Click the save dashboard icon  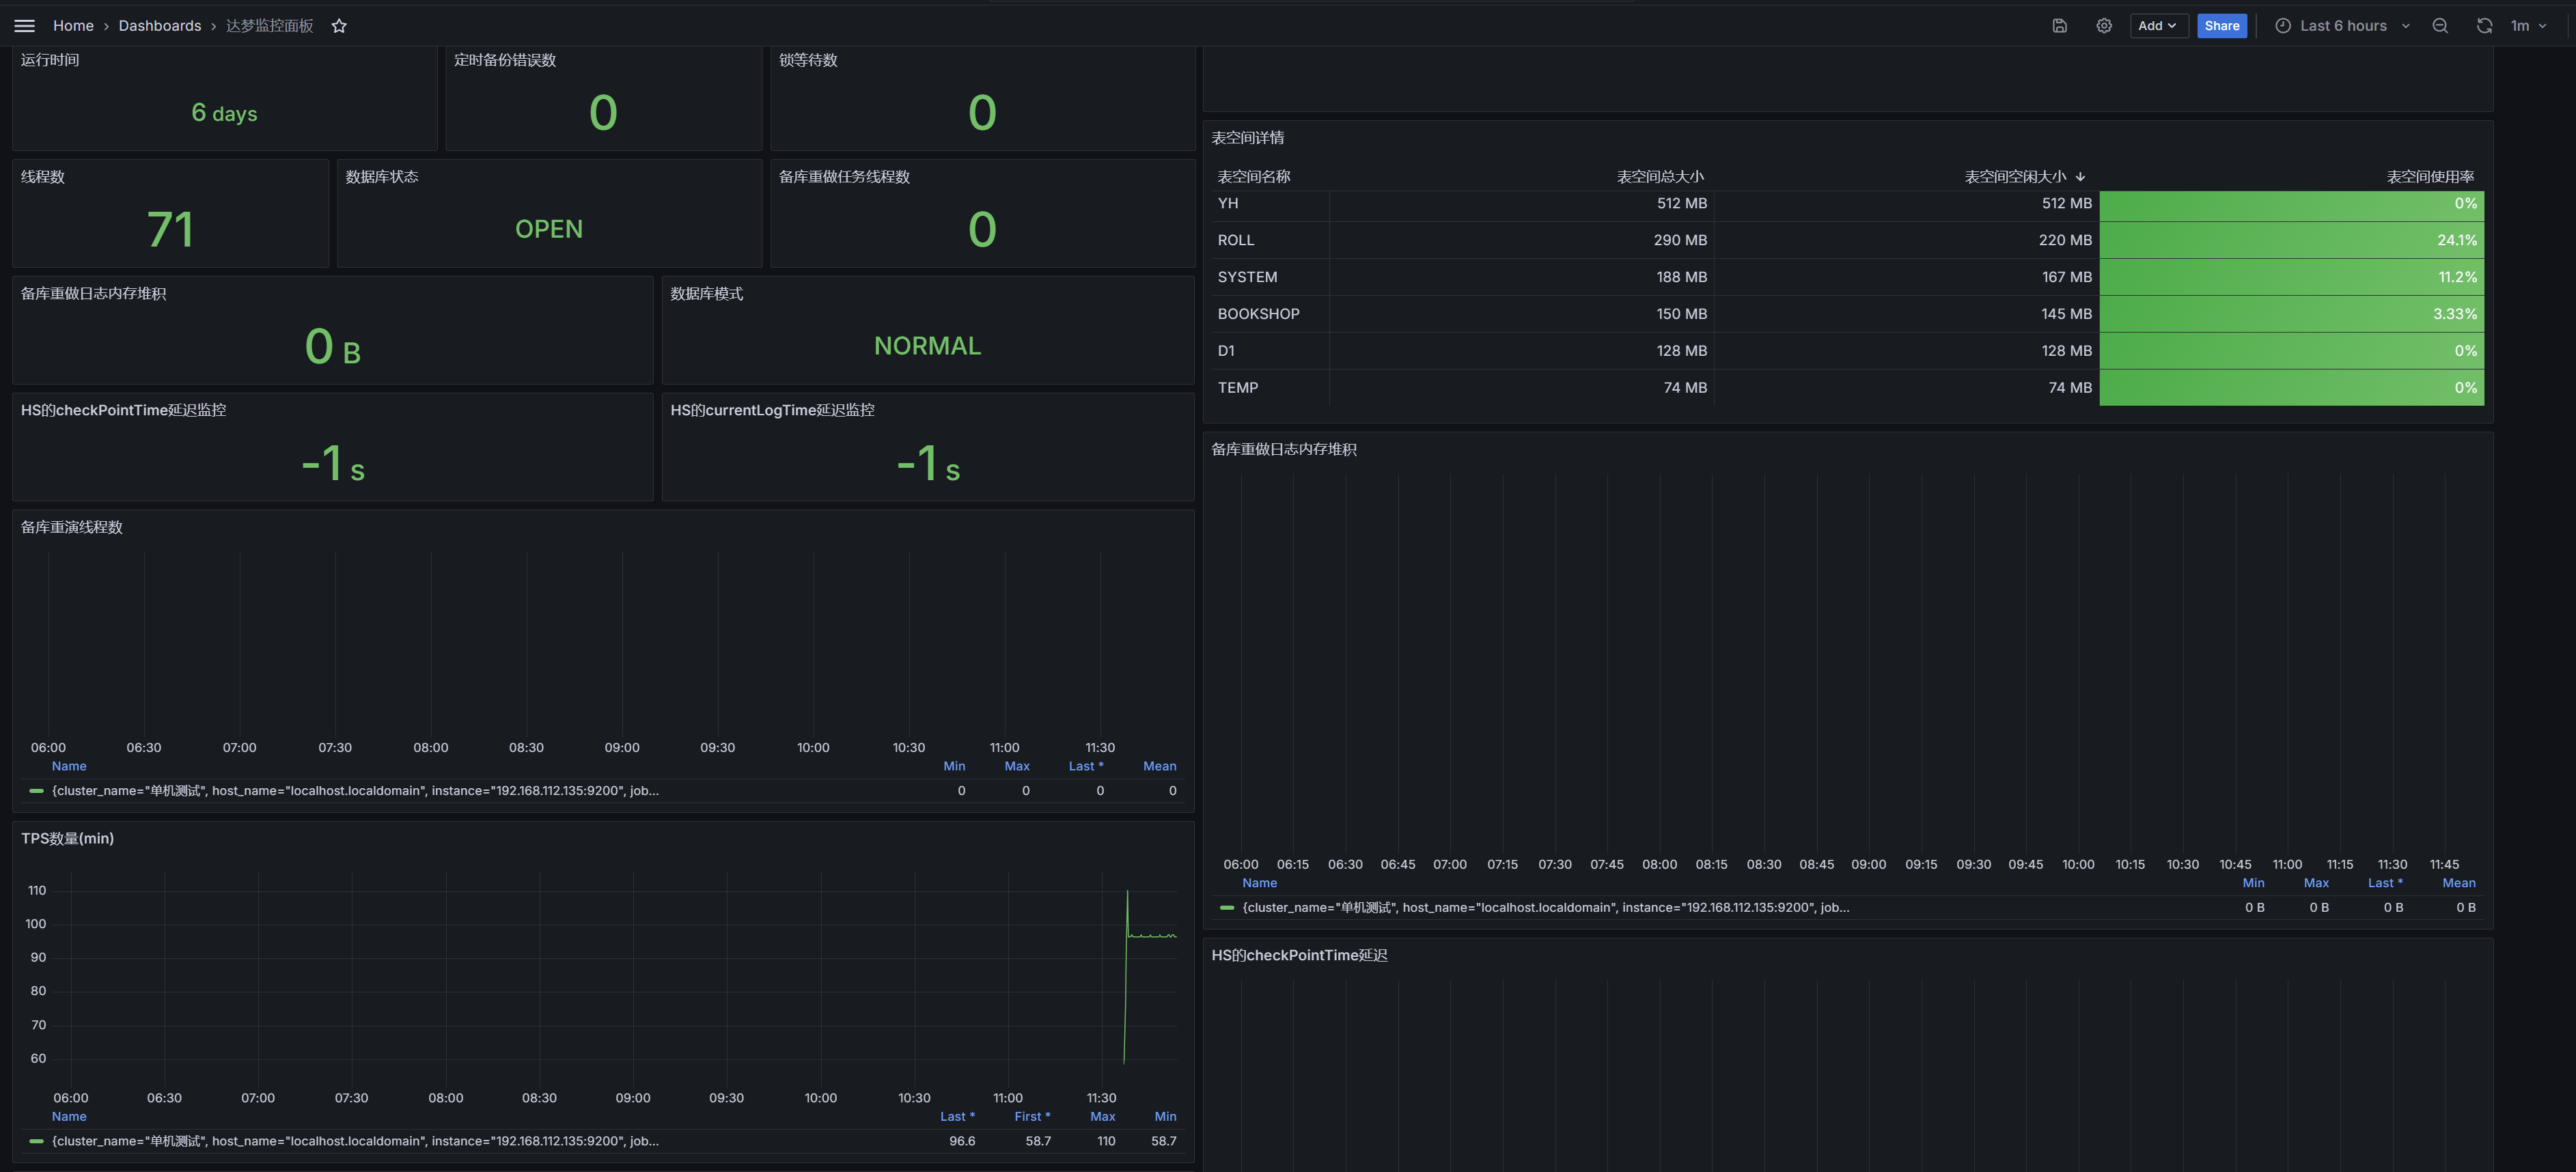2059,26
